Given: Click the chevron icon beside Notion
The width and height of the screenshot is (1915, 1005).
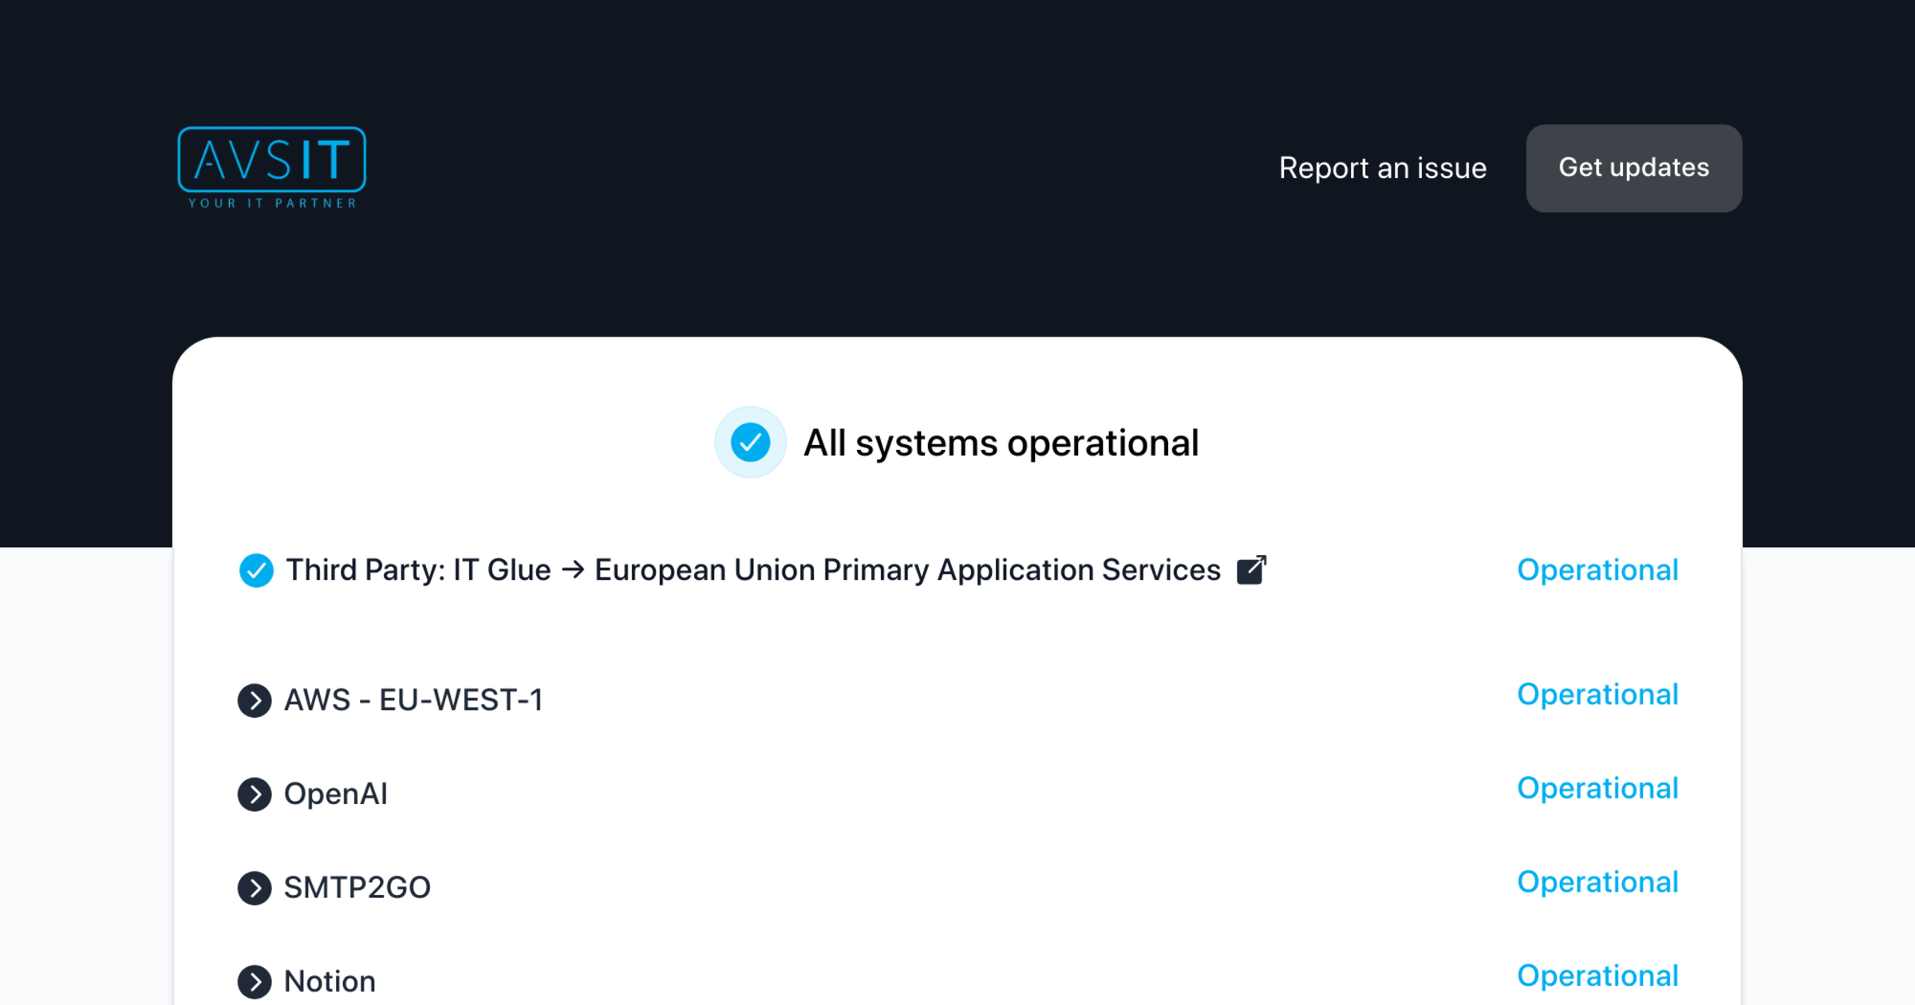Looking at the screenshot, I should pos(254,982).
